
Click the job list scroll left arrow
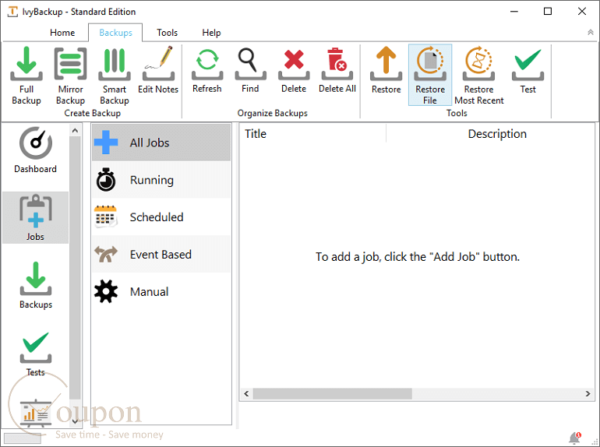click(246, 393)
